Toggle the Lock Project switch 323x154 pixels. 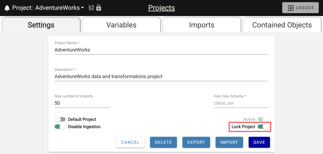[x=263, y=127]
